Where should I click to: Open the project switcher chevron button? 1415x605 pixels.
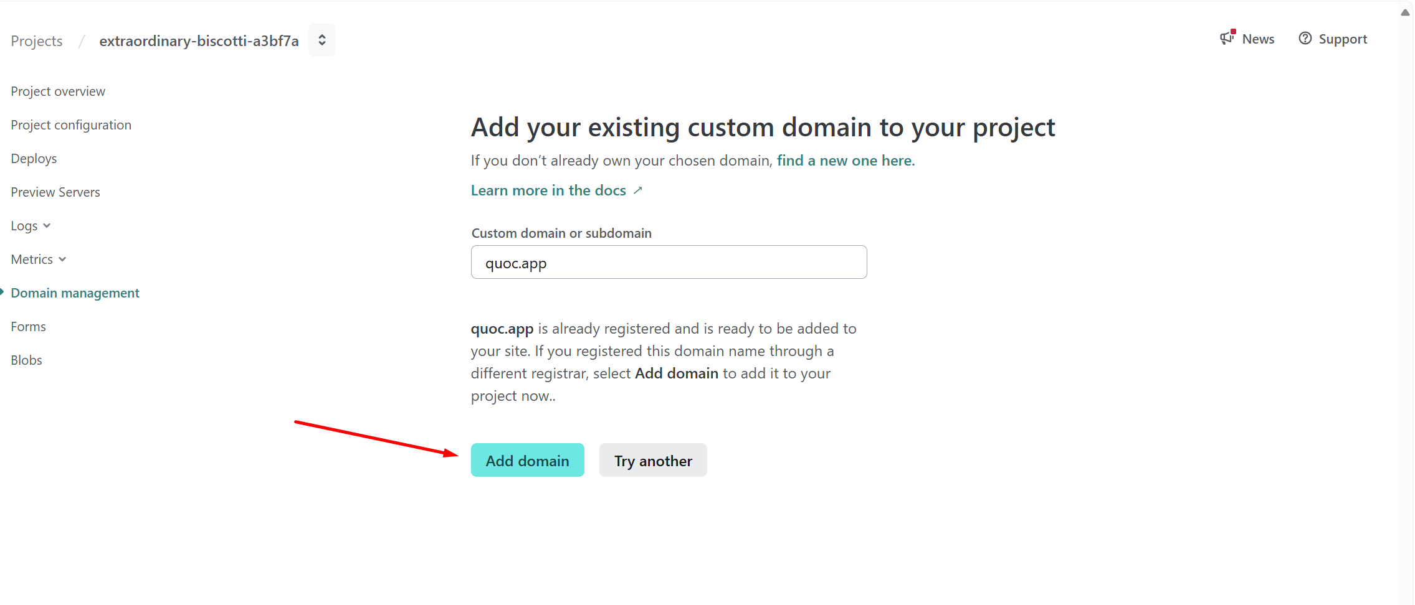tap(322, 40)
